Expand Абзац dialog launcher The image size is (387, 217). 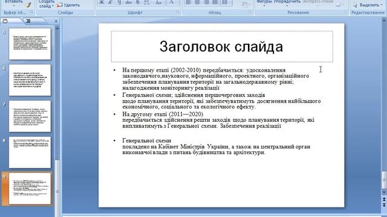(250, 12)
